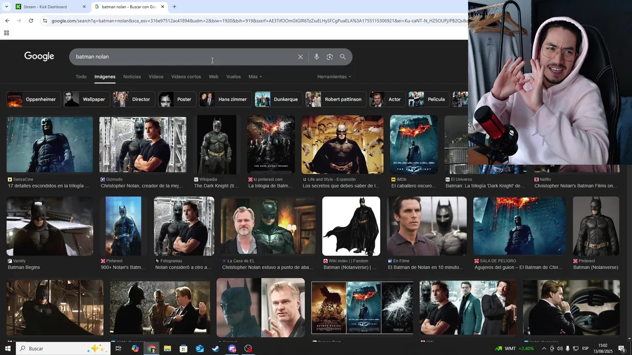Open the SALA DE PELIGRO result link

pyautogui.click(x=519, y=264)
